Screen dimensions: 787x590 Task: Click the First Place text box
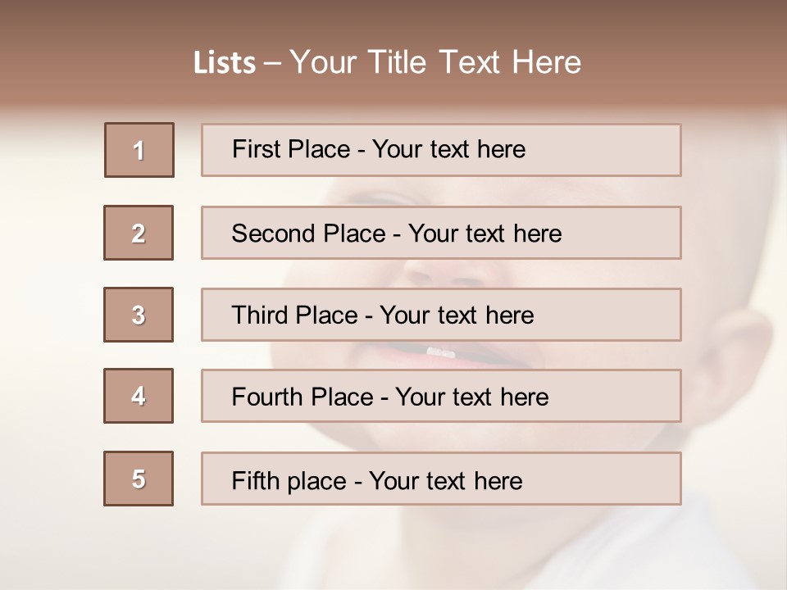click(x=441, y=150)
